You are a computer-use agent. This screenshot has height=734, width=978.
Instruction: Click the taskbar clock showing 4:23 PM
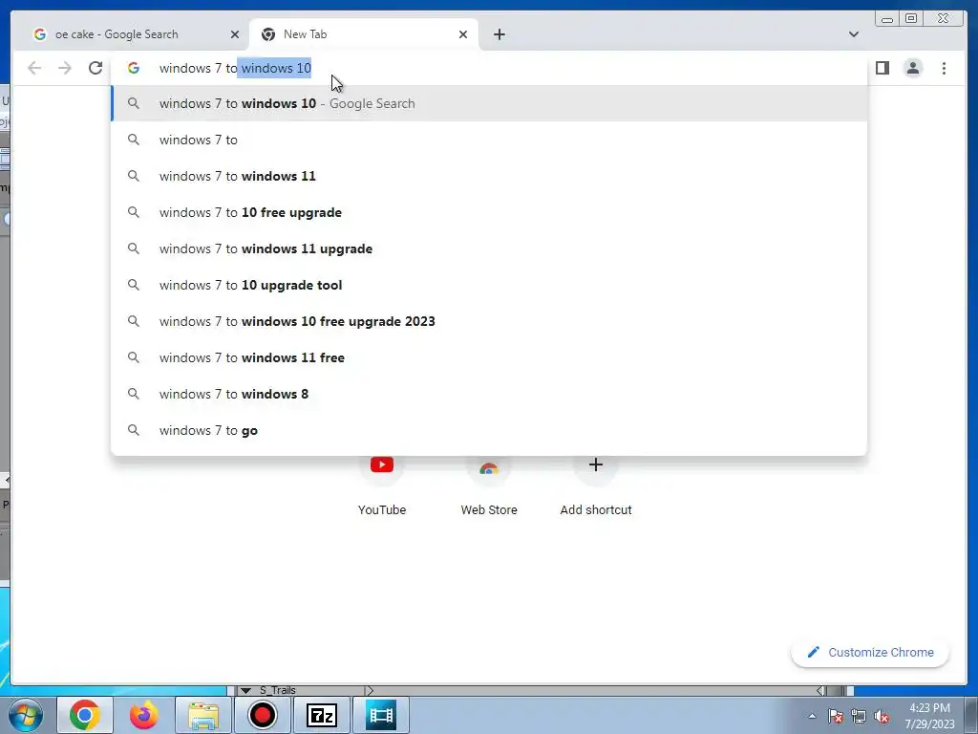click(929, 716)
